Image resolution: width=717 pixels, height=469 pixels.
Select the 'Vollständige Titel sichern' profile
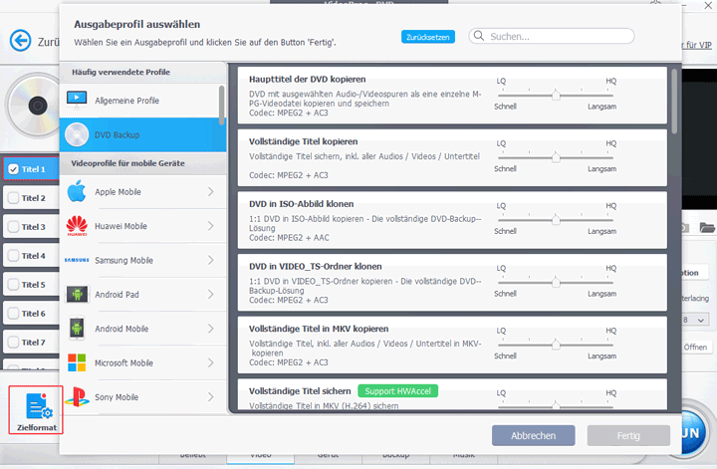coord(452,394)
